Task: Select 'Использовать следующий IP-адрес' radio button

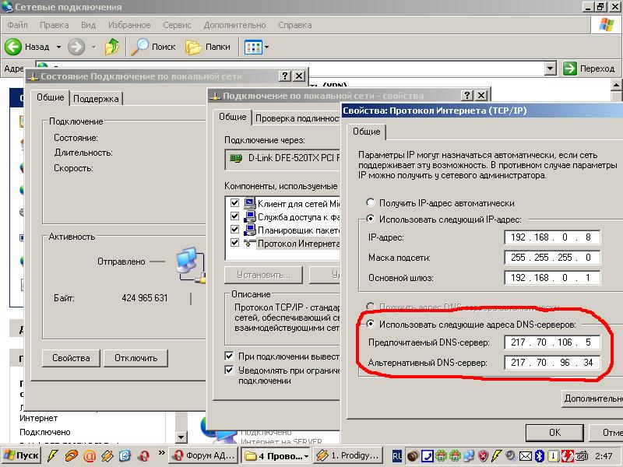Action: [x=371, y=219]
